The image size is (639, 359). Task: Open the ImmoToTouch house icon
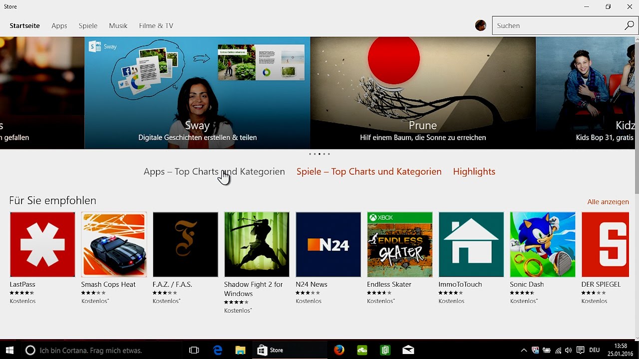[471, 244]
